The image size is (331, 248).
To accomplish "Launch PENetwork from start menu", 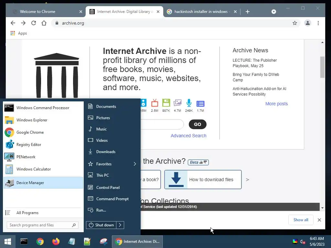I will click(43, 157).
